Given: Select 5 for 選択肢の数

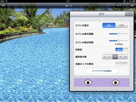Looking at the screenshot, I should [110, 57].
